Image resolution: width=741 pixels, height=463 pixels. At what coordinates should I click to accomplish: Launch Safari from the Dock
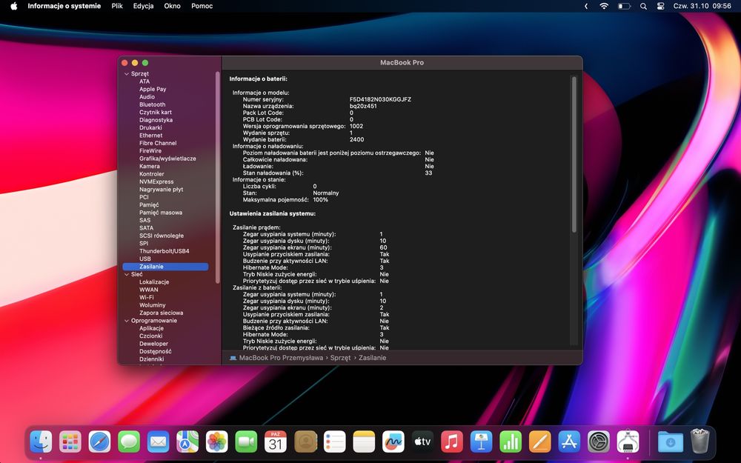pyautogui.click(x=100, y=442)
